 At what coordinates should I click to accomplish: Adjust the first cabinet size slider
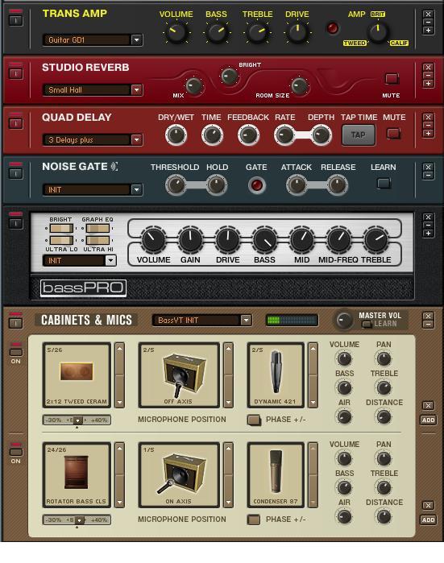(77, 420)
